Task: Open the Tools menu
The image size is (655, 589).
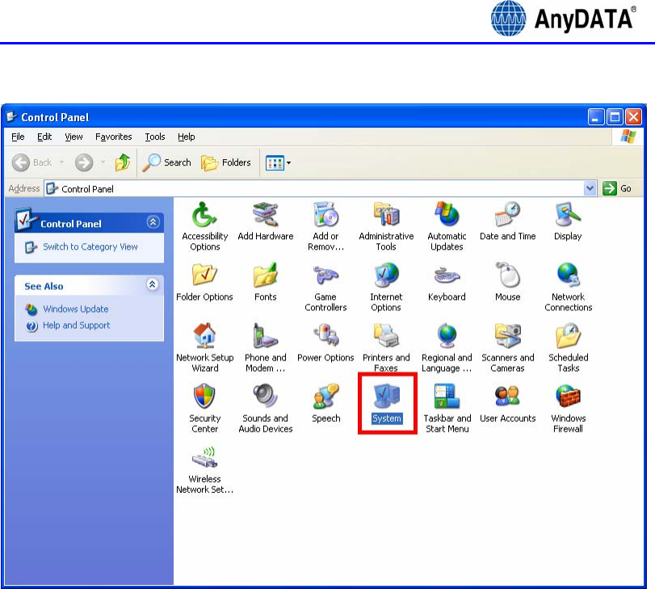Action: click(154, 137)
